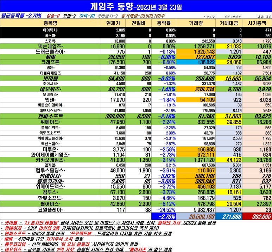Click the 상승-0 summary text
272x252 pixels.
pyautogui.click(x=53, y=16)
